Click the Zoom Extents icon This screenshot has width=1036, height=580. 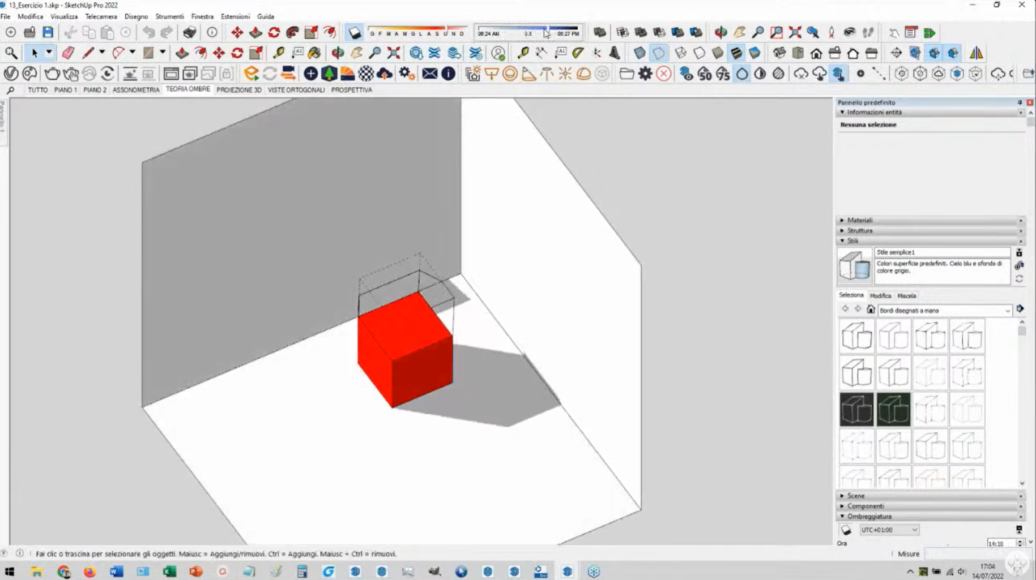coord(394,53)
